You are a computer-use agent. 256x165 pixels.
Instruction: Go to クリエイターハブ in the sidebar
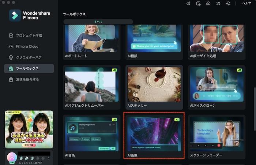(x=29, y=58)
